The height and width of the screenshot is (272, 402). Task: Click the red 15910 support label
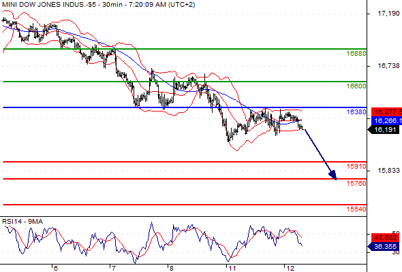click(356, 167)
